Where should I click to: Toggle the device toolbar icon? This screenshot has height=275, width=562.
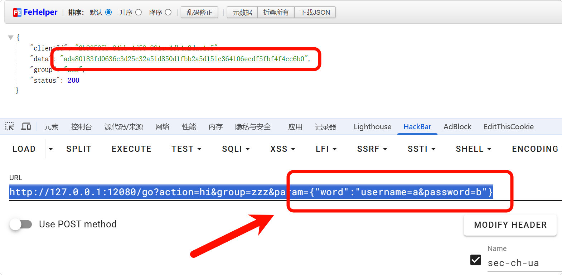point(26,126)
